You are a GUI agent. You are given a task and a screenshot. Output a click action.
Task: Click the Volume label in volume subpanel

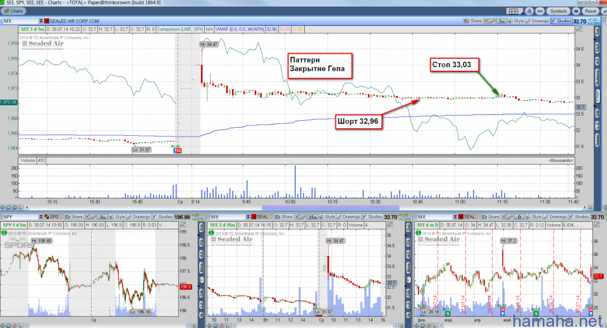pos(28,160)
